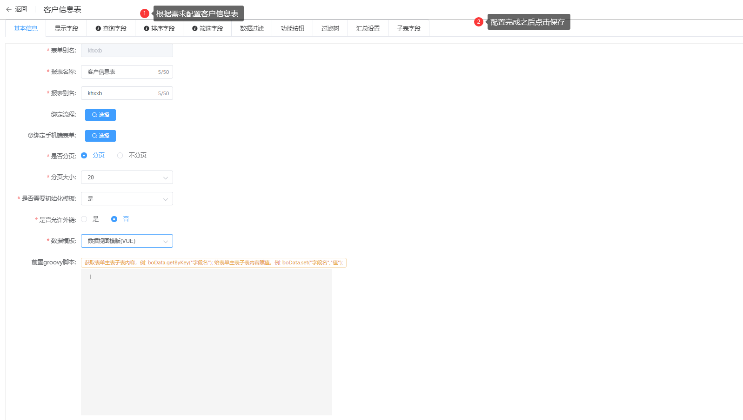Expand the 是否需要初始化模板 dropdown
This screenshot has height=420, width=743.
(127, 199)
